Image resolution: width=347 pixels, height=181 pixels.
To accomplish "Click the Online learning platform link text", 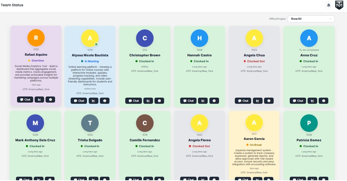I will 83,67.
